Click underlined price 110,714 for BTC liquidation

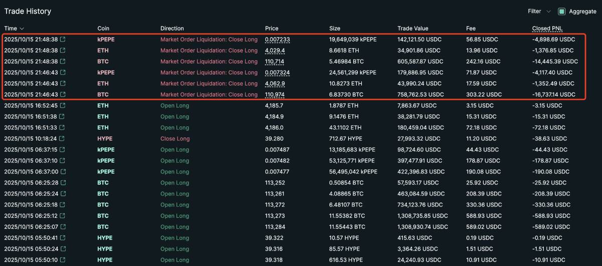(x=274, y=62)
